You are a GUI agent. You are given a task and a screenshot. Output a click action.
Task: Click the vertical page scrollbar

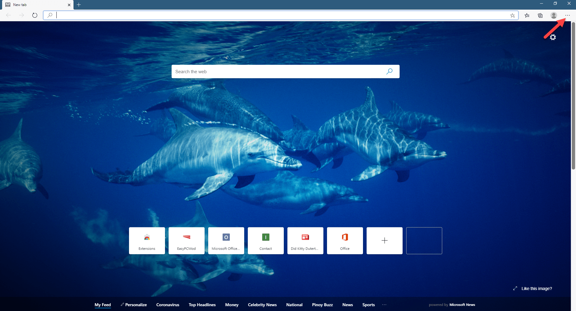[573, 96]
